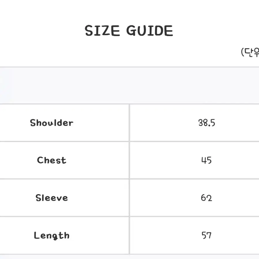
Task: Select the Chest row label
Action: 52,160
